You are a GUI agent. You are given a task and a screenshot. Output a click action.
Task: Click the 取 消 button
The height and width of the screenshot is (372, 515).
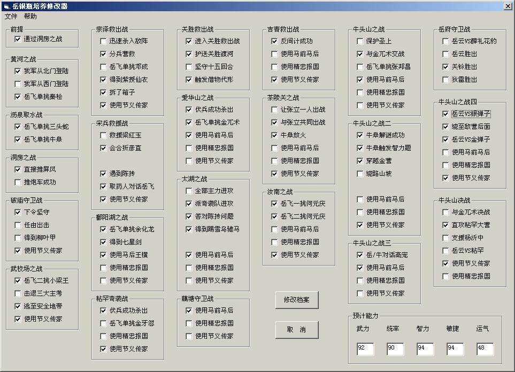pyautogui.click(x=297, y=330)
